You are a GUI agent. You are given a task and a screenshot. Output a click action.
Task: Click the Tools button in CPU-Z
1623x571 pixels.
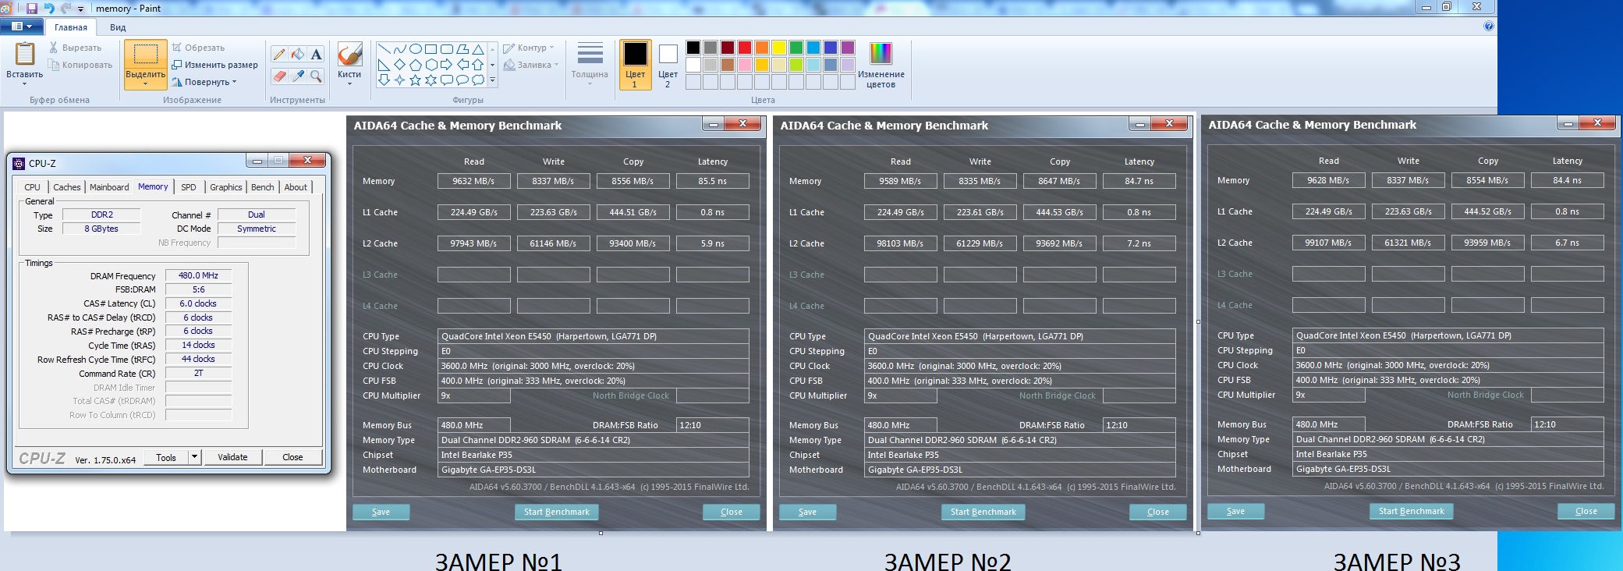coord(166,458)
